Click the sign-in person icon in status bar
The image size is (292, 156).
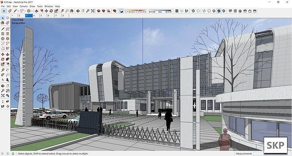(x=13, y=153)
